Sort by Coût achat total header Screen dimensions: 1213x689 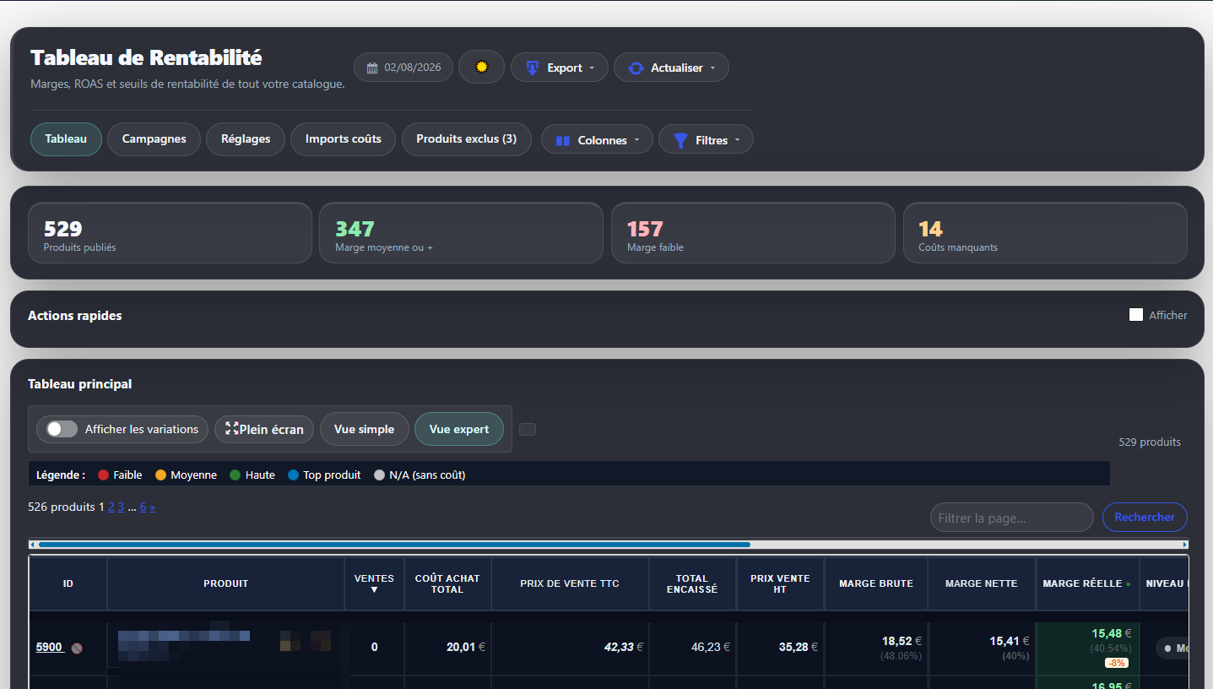(x=447, y=583)
